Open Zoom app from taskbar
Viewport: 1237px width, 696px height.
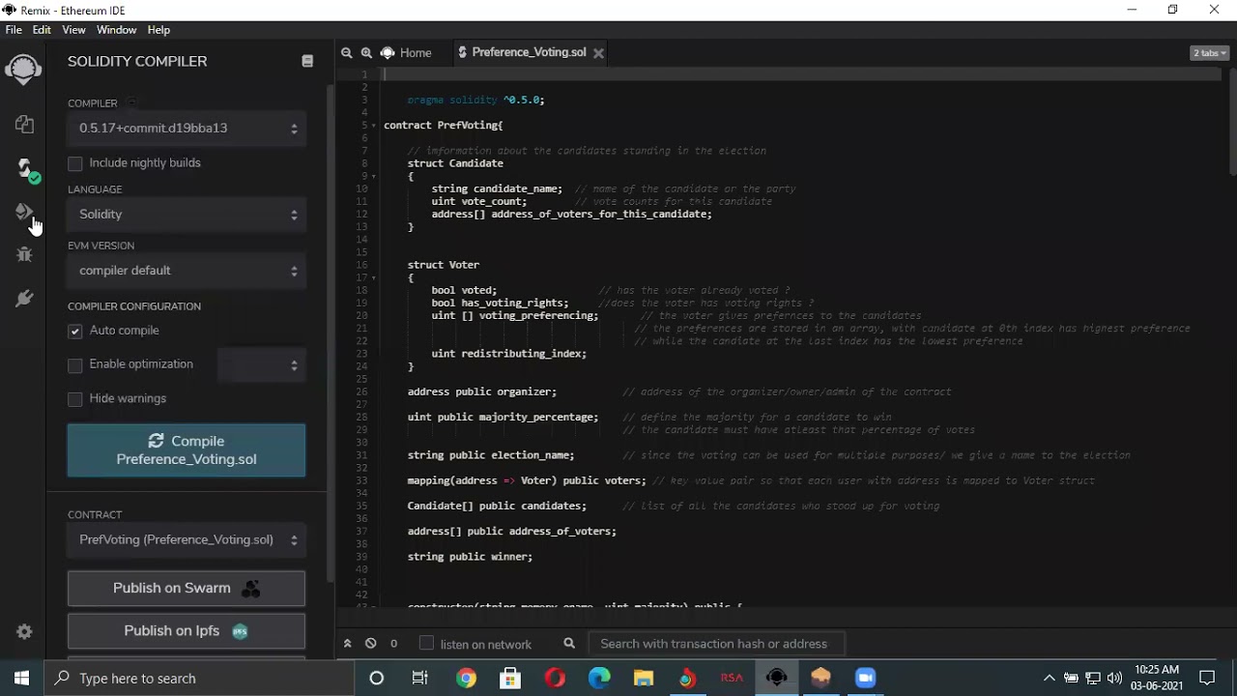(x=865, y=678)
